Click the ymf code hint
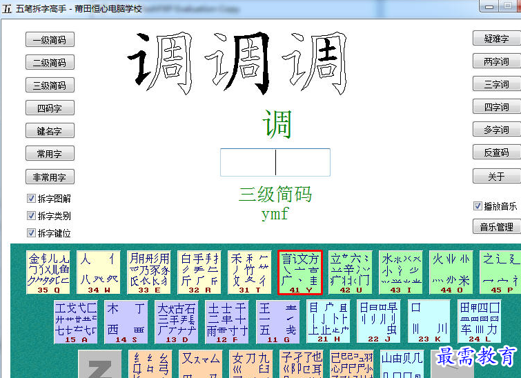Image resolution: width=521 pixels, height=378 pixels. click(x=275, y=214)
